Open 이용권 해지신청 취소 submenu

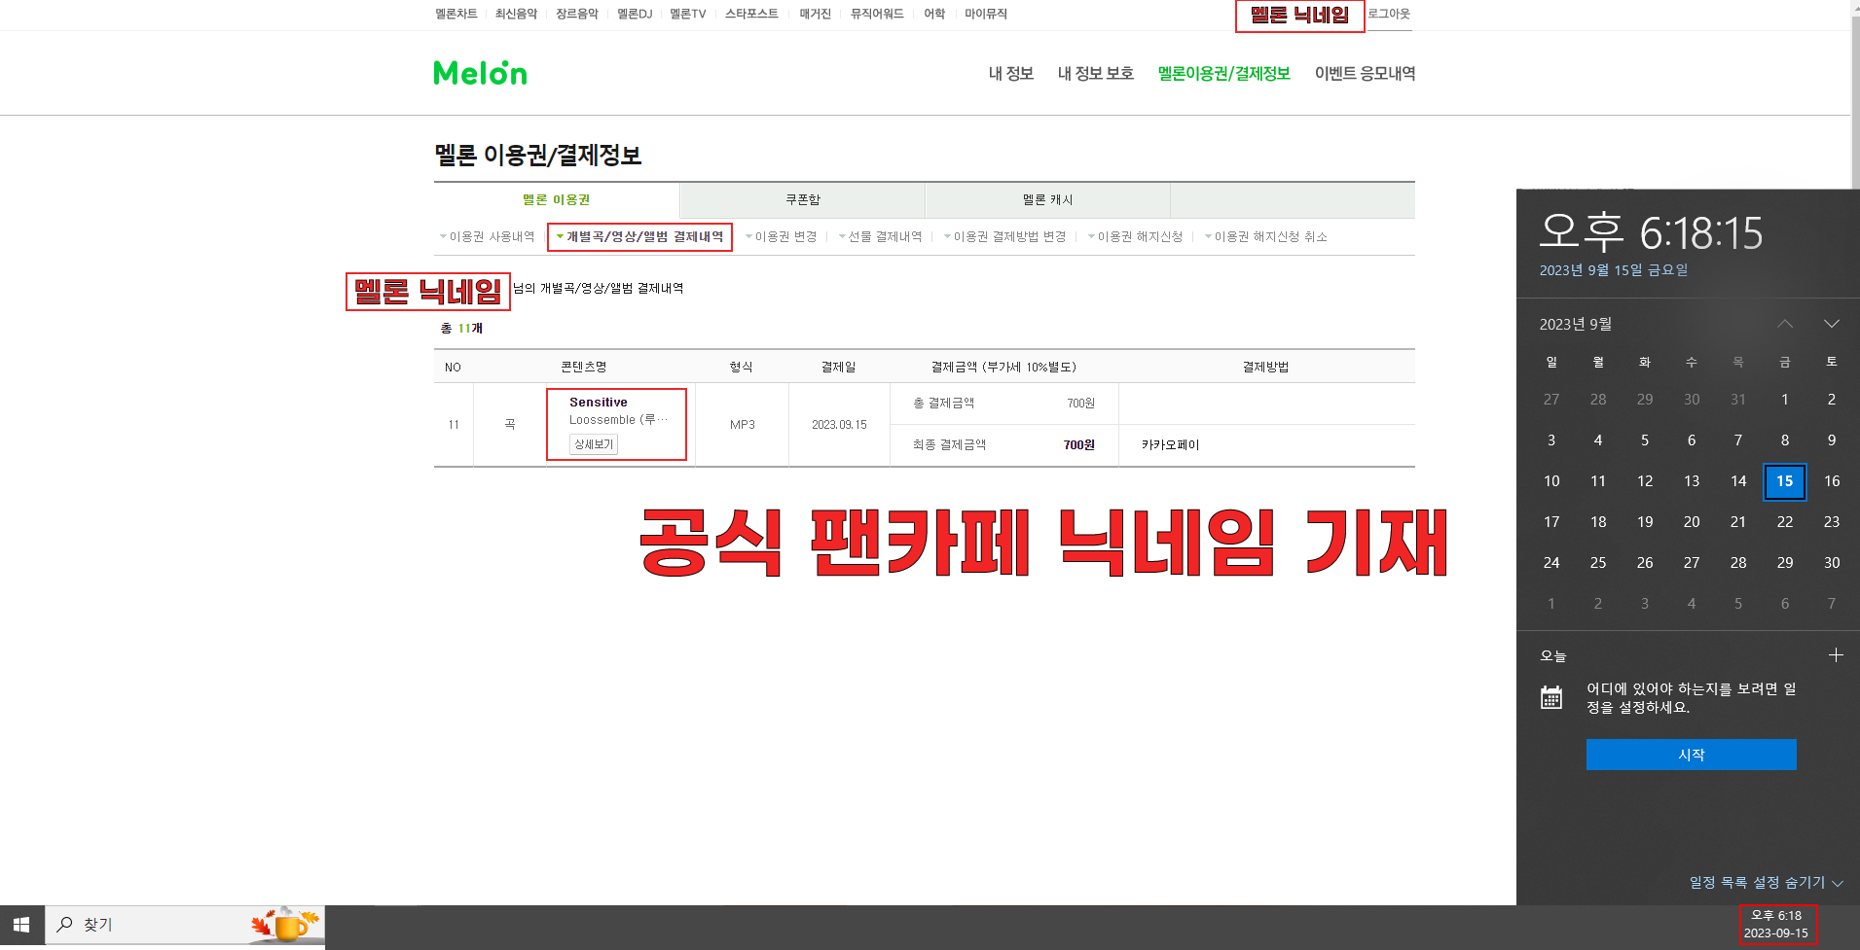pyautogui.click(x=1270, y=237)
